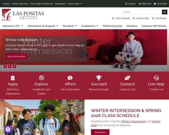Click the Afford dollar speech bubble icon
The width and height of the screenshot is (169, 135).
click(70, 78)
